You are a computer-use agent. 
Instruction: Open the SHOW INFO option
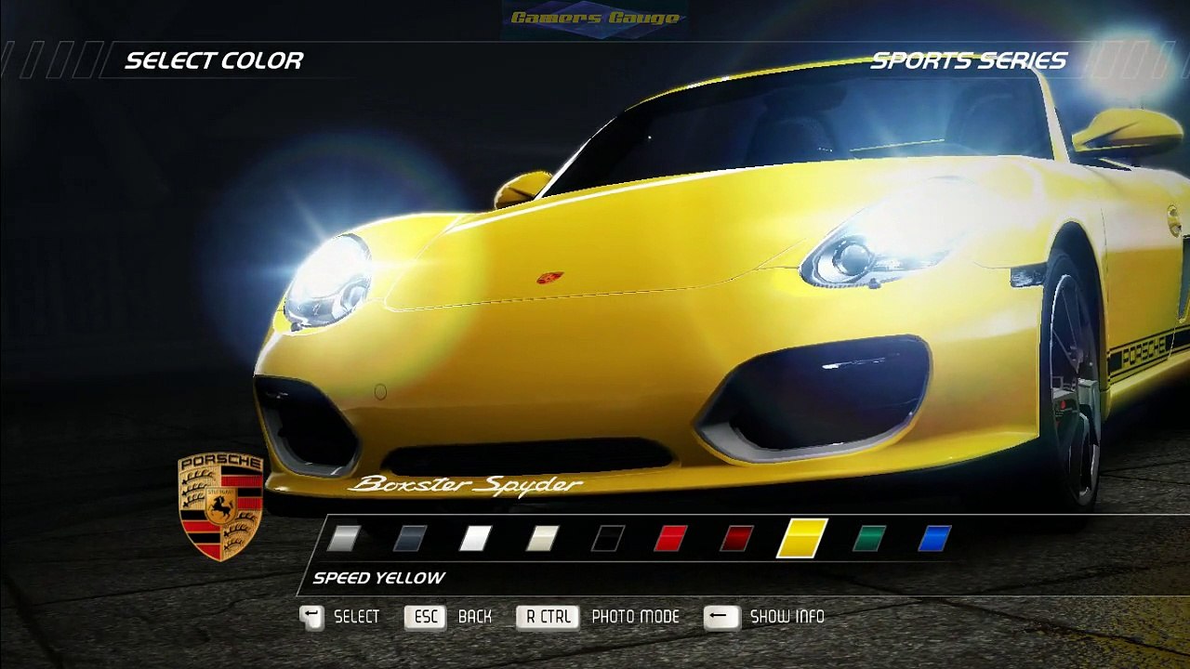[787, 617]
